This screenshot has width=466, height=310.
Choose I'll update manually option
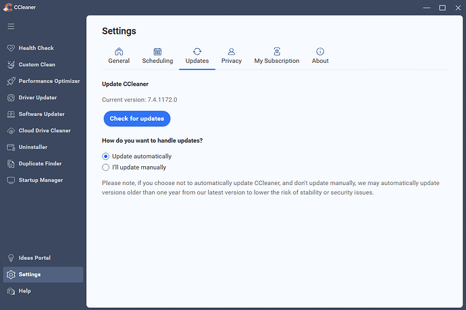point(105,167)
